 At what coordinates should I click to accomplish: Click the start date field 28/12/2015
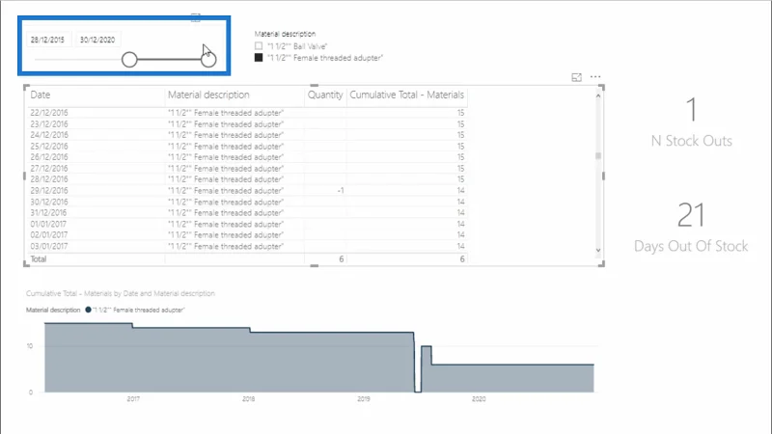pos(47,40)
